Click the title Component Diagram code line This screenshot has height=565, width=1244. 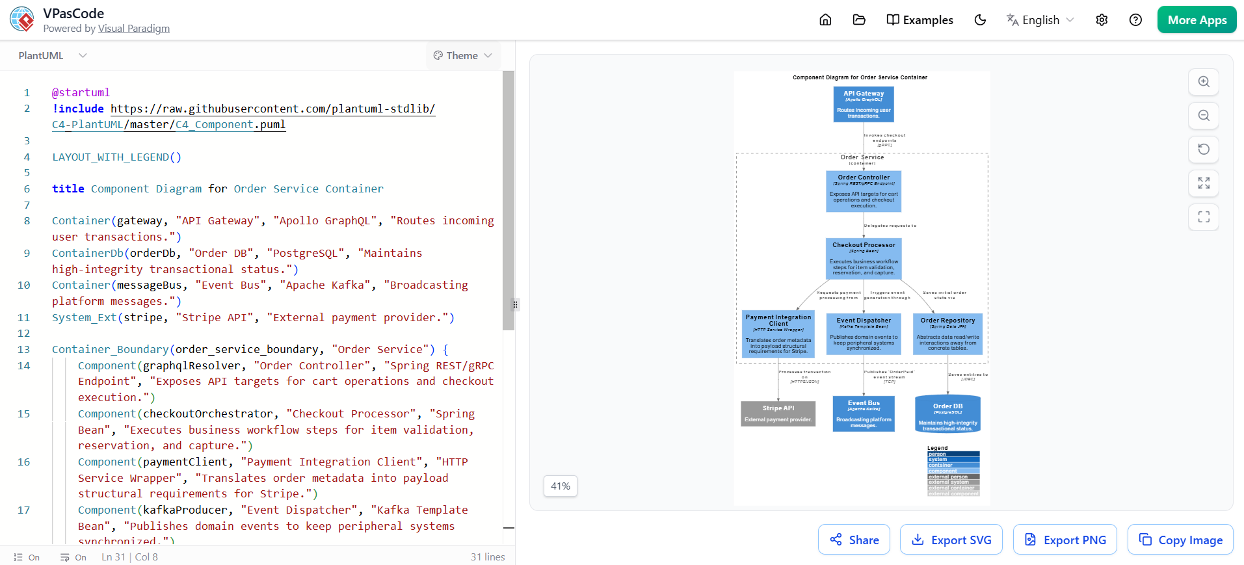pos(218,189)
